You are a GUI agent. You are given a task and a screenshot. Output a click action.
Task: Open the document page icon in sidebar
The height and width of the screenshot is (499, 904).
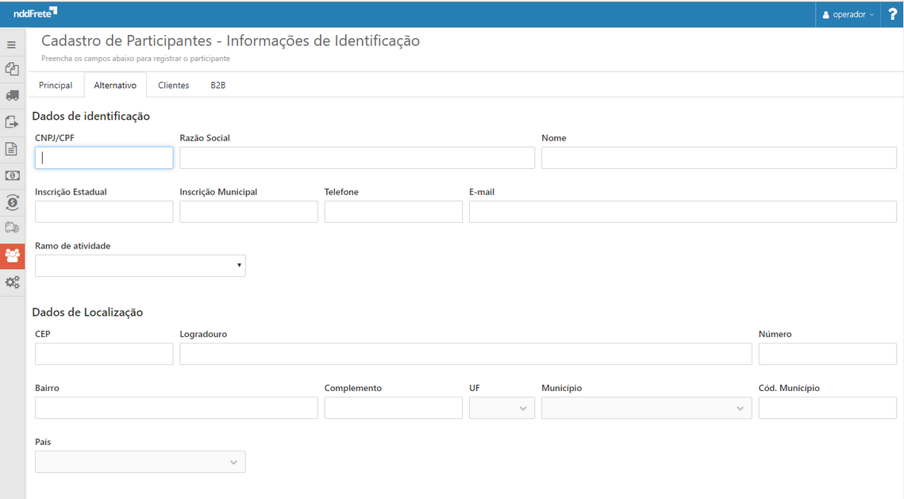[x=12, y=149]
